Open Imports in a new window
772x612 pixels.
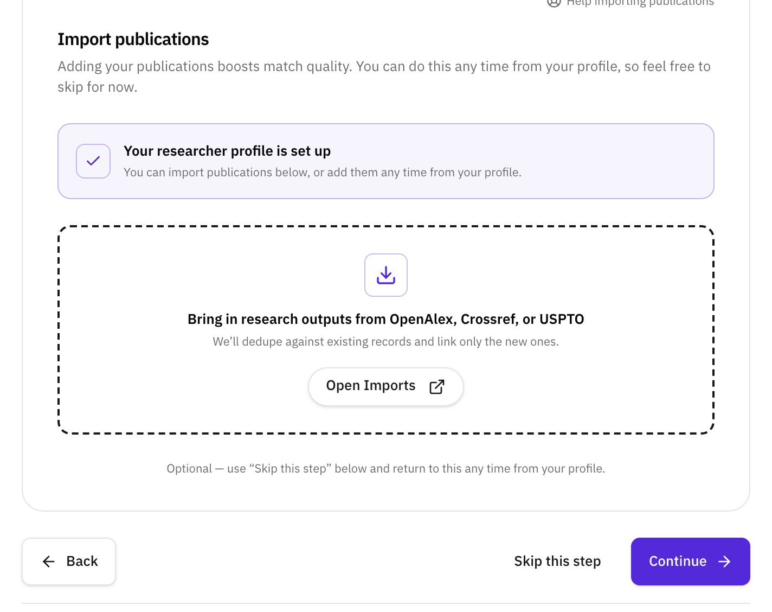pos(386,386)
